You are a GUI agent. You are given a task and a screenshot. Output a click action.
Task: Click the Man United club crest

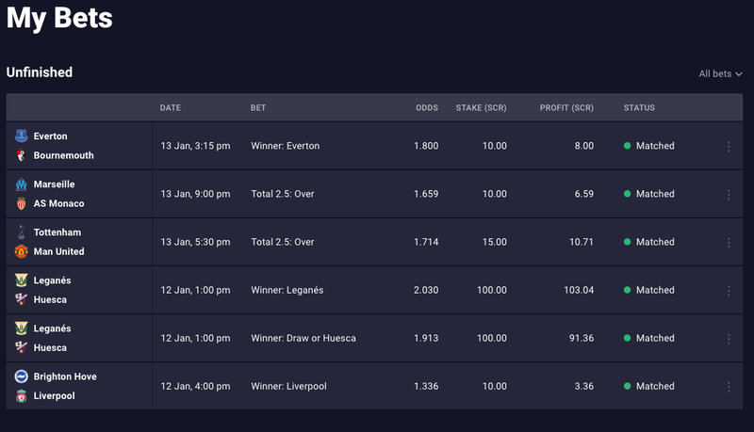pyautogui.click(x=21, y=251)
